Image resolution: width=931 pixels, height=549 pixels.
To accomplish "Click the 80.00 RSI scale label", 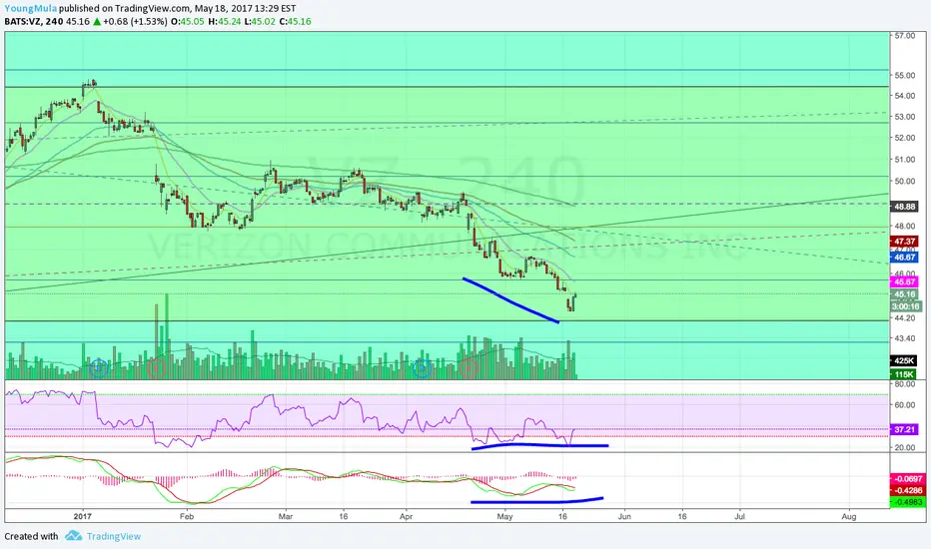I will 905,384.
